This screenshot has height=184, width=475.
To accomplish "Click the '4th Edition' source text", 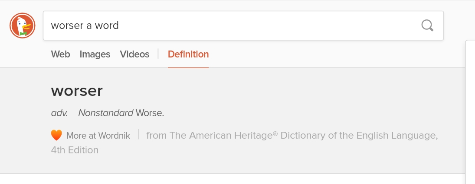I will [75, 150].
